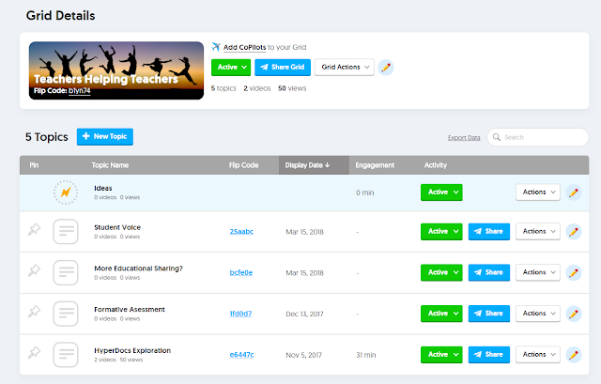Open the Formative Asessment topic name
Viewport: 601px width, 384px height.
130,309
